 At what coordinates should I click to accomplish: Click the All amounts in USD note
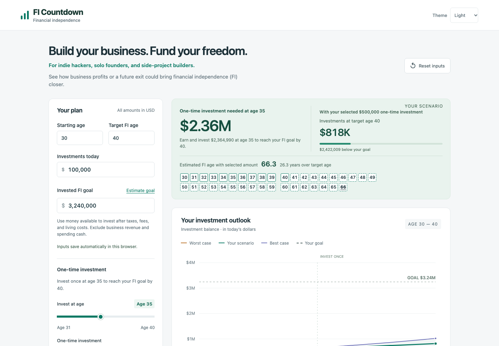pyautogui.click(x=136, y=110)
